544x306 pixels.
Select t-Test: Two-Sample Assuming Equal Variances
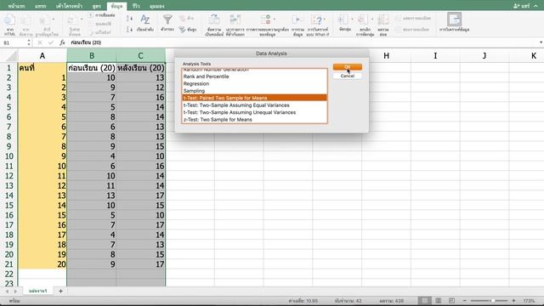pos(254,105)
